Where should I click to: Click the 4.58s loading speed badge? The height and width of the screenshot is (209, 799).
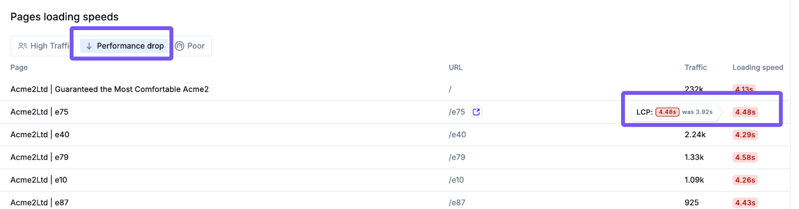tap(745, 158)
